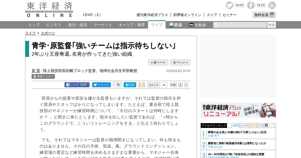Screen dimensions: 301x158
Task: Select the ライフ navigation tab
Action: point(157,25)
